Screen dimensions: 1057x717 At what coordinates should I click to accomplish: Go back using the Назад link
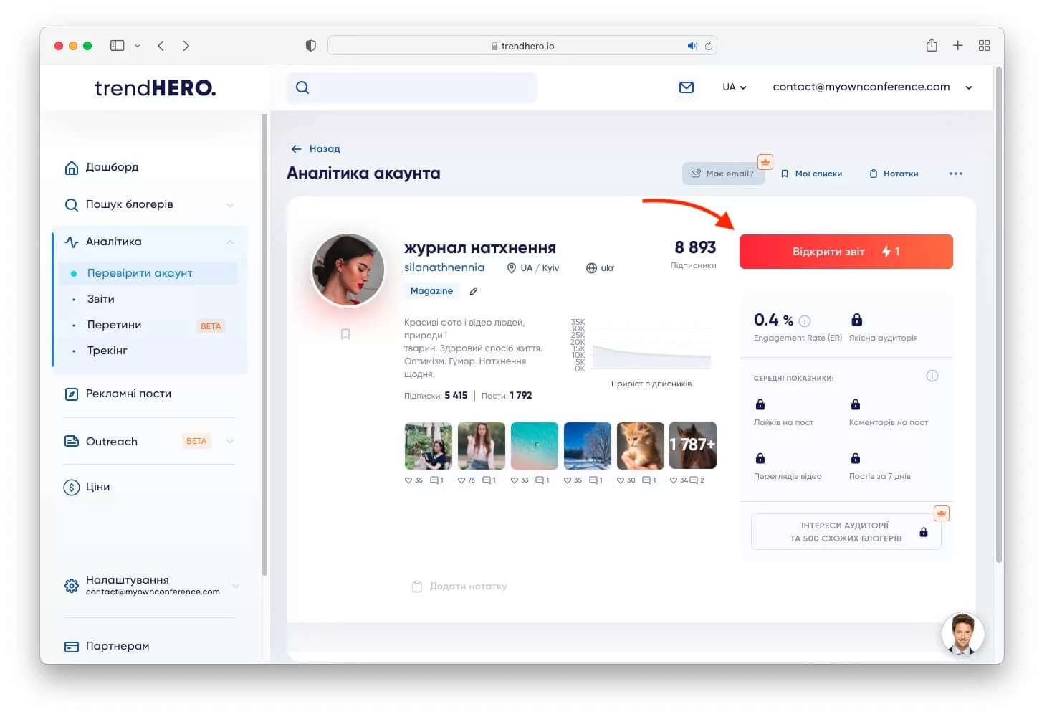click(316, 149)
